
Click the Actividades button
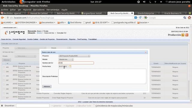(8, 2)
